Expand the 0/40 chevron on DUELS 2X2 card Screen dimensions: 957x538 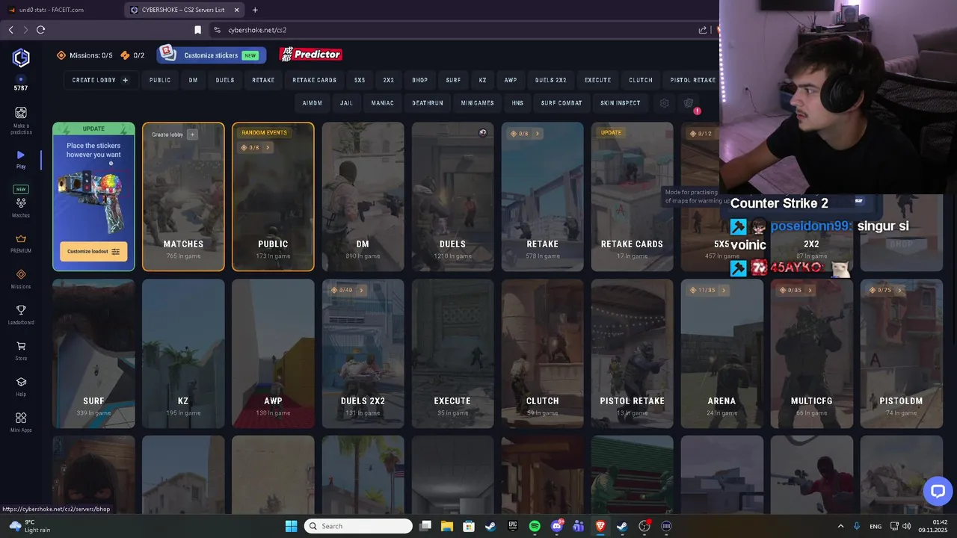point(361,290)
